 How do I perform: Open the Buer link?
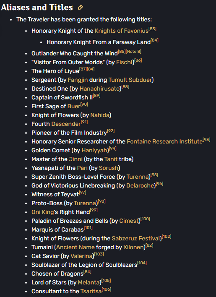point(74,106)
